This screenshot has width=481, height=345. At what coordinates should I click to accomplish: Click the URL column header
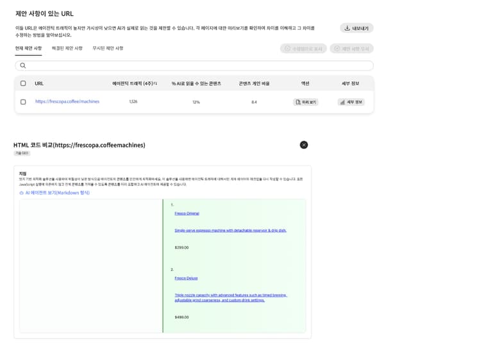pyautogui.click(x=39, y=83)
